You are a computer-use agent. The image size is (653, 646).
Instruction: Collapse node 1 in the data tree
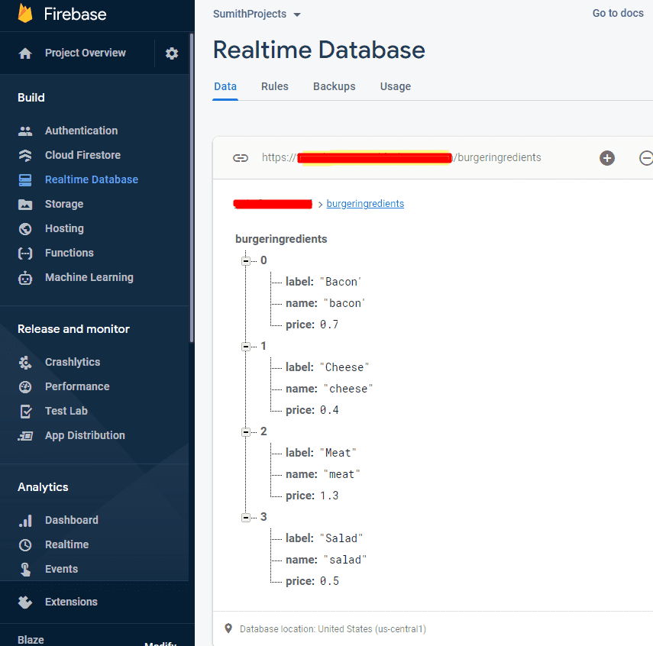tap(246, 347)
